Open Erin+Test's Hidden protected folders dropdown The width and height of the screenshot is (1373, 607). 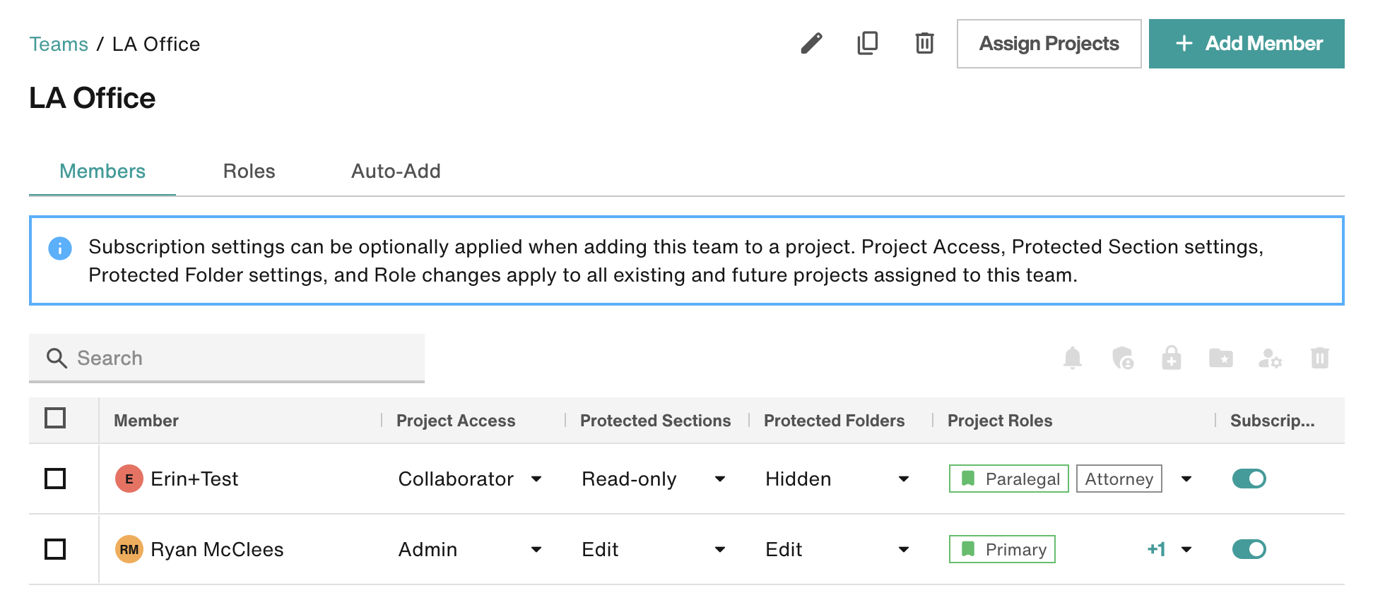click(838, 479)
